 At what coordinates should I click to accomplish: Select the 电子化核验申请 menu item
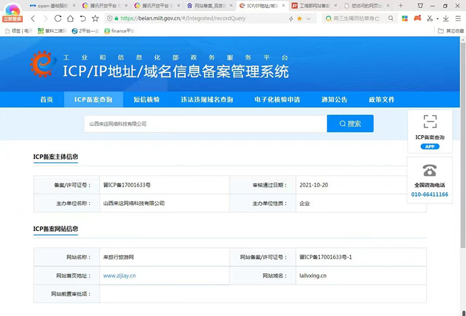pyautogui.click(x=277, y=100)
